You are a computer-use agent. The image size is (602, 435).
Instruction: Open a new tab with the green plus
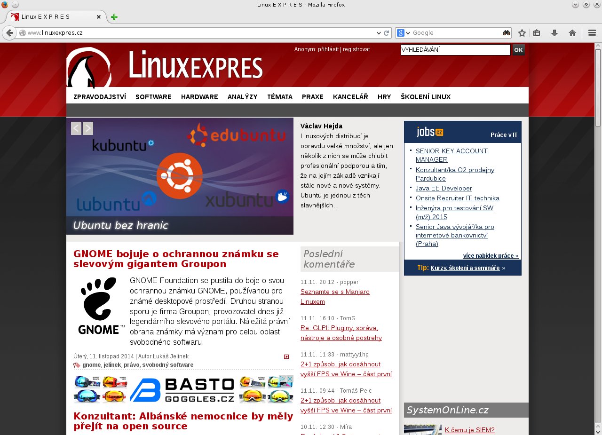coord(114,17)
